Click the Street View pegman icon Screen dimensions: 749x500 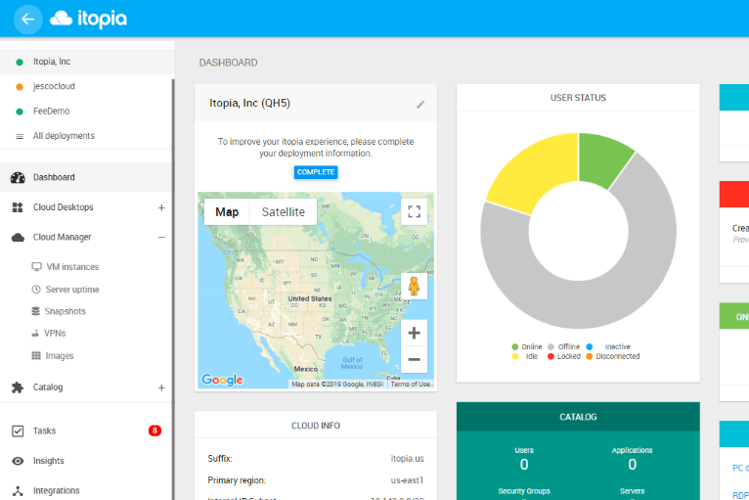click(x=415, y=286)
